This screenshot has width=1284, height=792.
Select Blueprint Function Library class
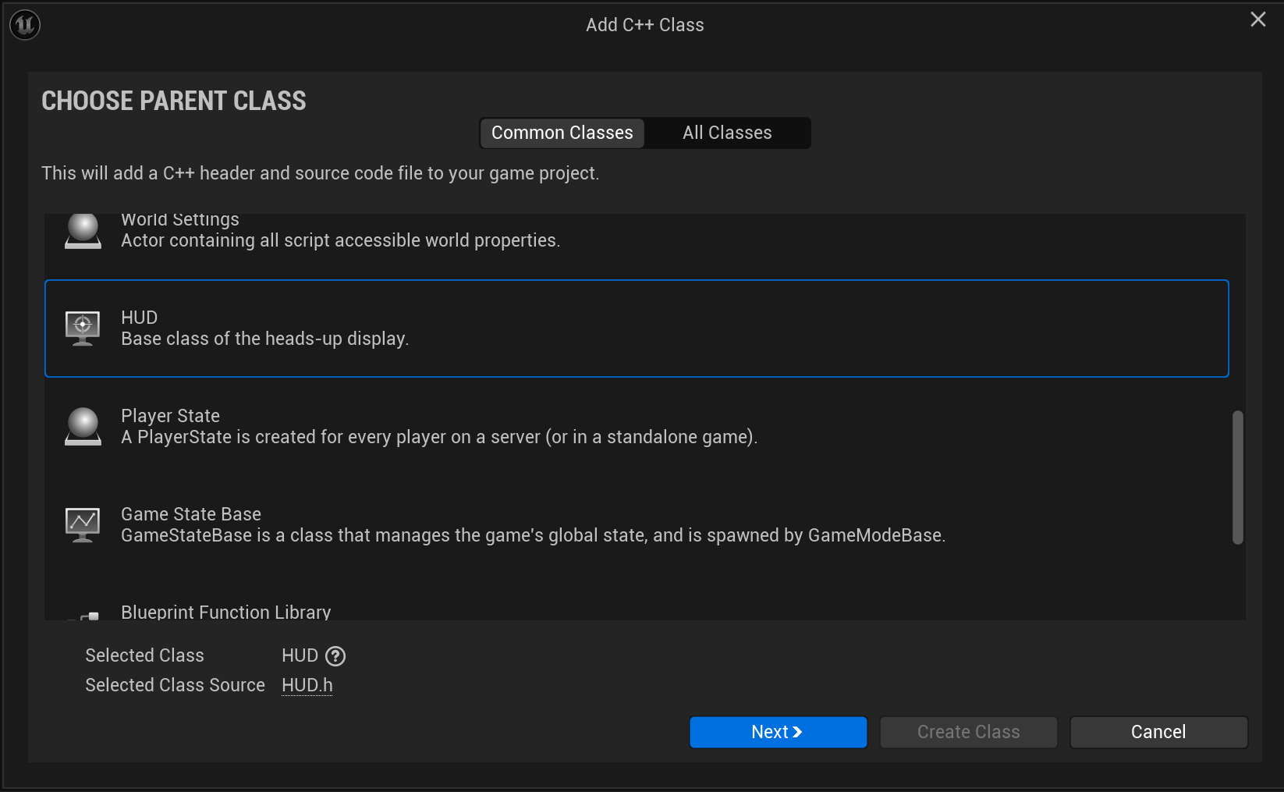(225, 613)
